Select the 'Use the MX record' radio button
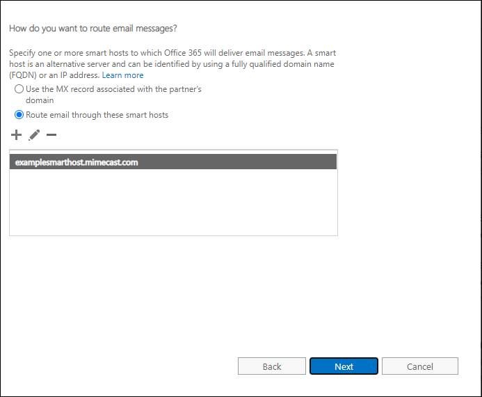Viewport: 482px width, 397px height. click(19, 89)
